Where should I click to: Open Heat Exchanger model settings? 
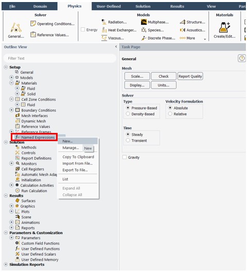tap(119, 30)
